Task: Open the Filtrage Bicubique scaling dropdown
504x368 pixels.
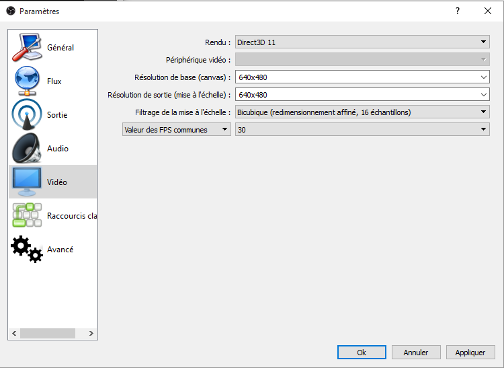Action: coord(362,112)
